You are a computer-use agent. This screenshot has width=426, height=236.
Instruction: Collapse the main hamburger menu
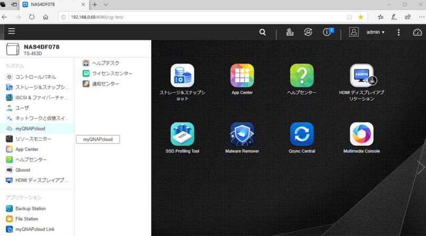[12, 31]
